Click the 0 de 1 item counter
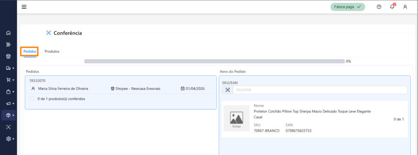Viewport: 418px width, 155px height. pyautogui.click(x=399, y=119)
